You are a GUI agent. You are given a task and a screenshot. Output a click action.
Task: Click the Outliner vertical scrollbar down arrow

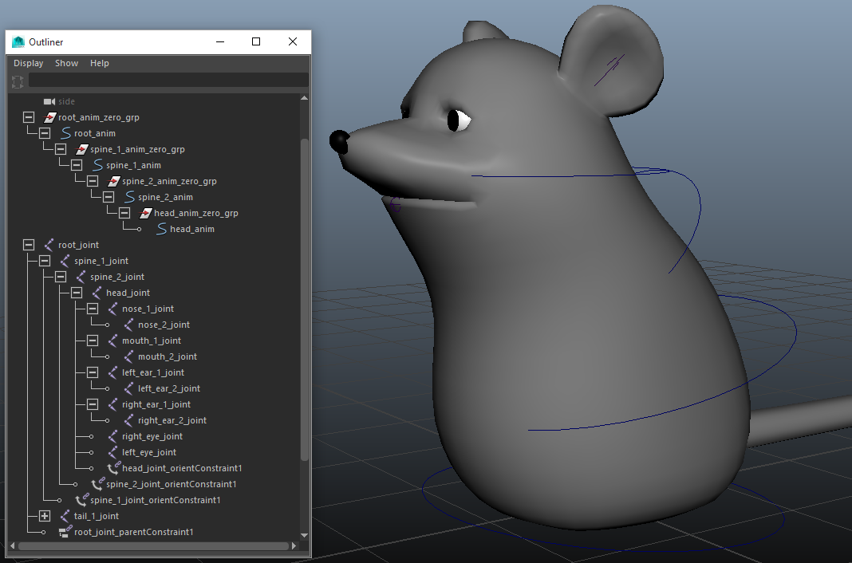[304, 535]
